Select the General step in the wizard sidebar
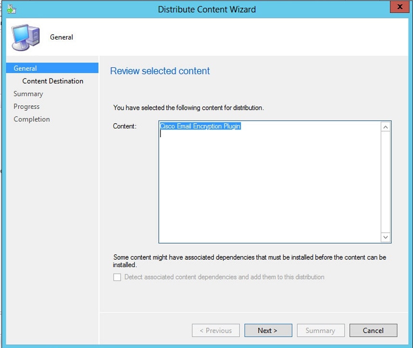Screen dimensions: 413x348 (x=25, y=68)
